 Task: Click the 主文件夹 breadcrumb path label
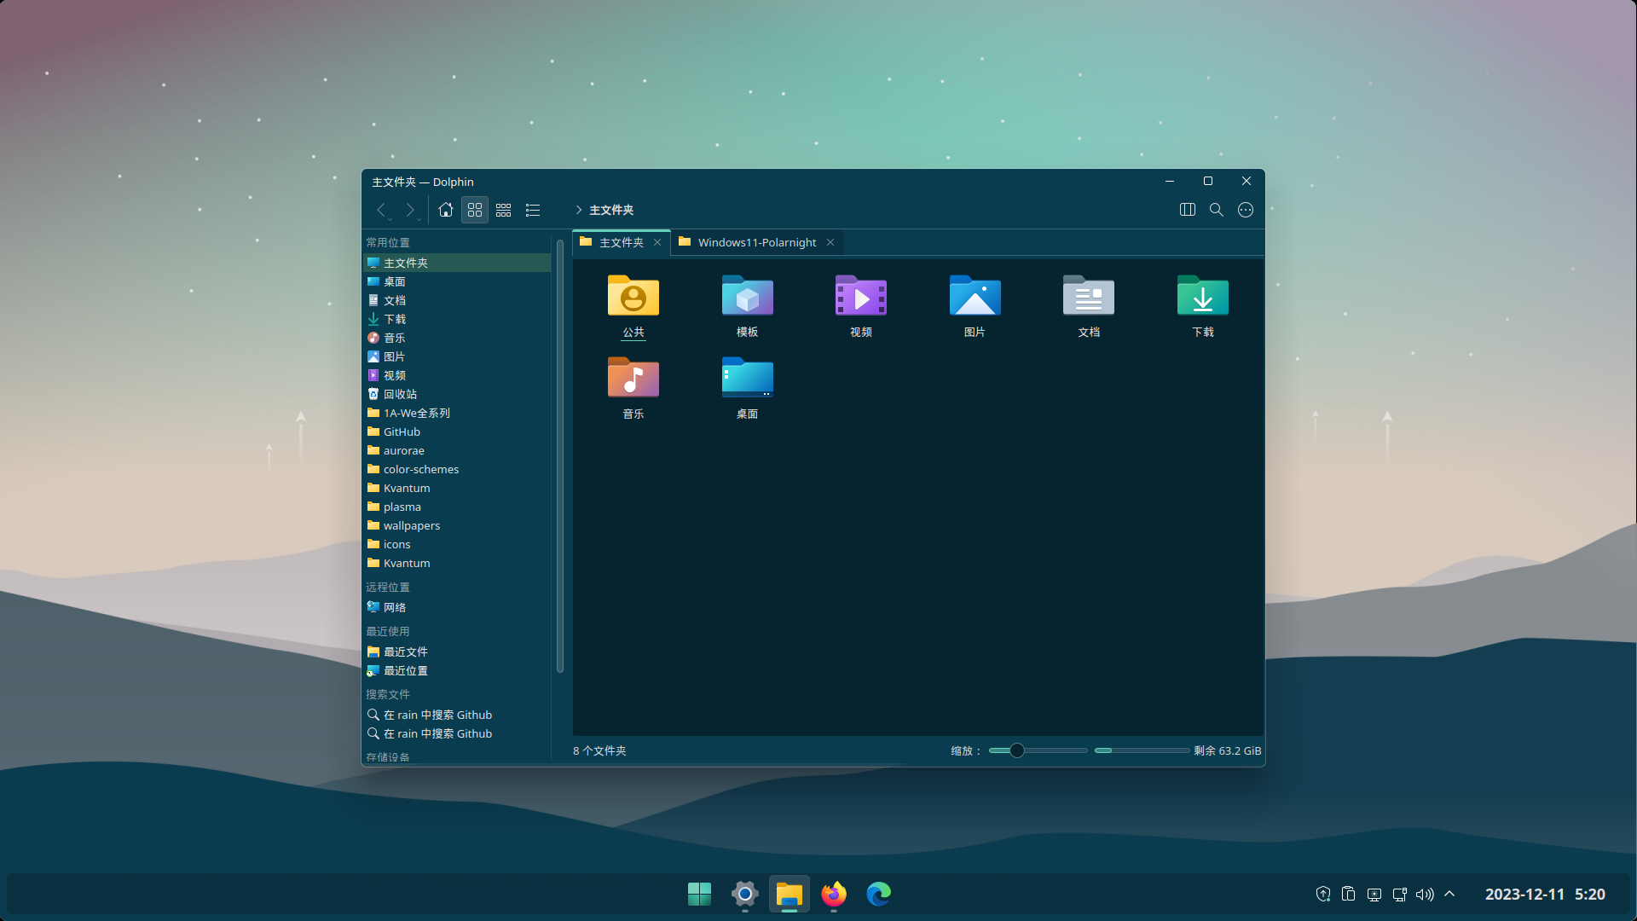pos(611,210)
